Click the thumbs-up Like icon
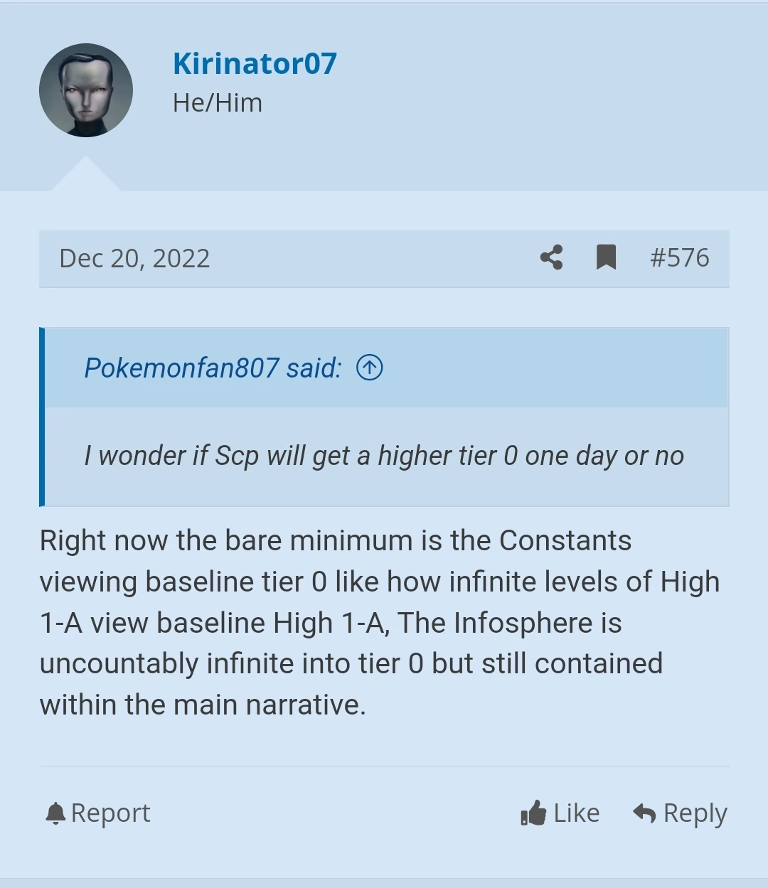 tap(533, 813)
